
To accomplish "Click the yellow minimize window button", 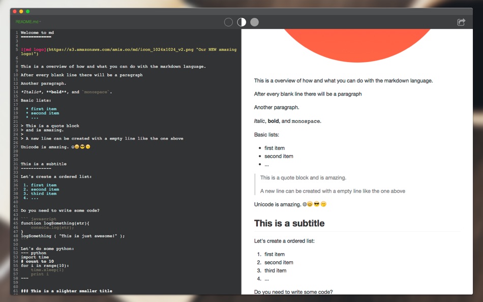I will (21, 11).
